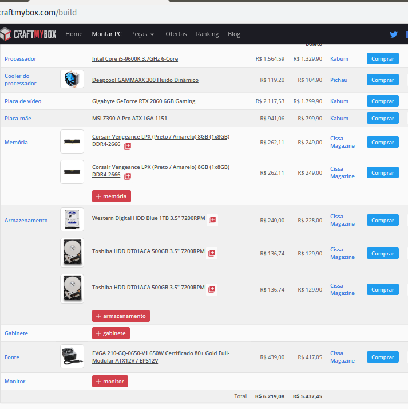
Task: Add a case with + gabinete button
Action: point(111,333)
